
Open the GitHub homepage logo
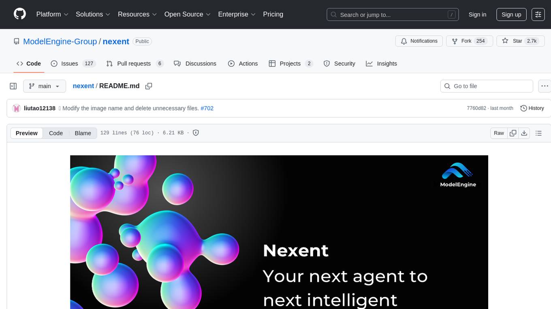point(20,14)
